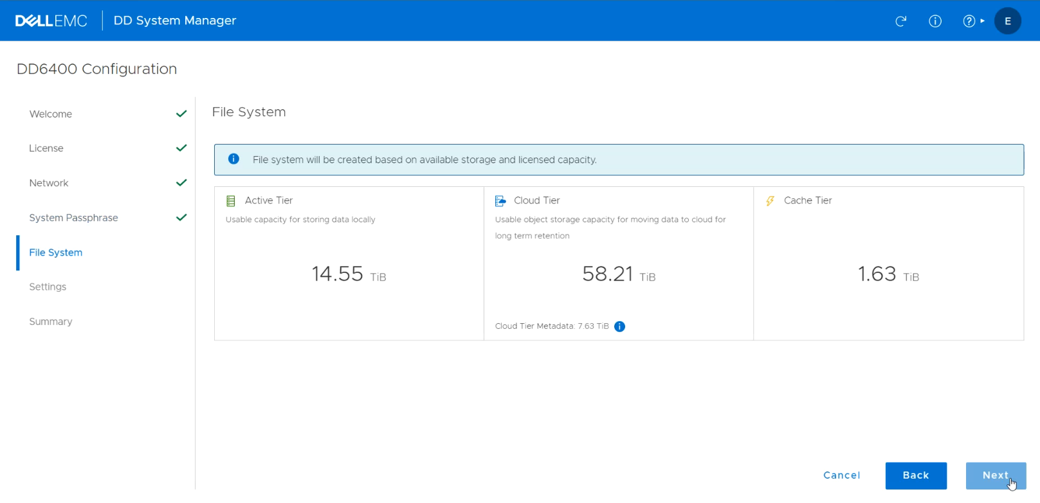
Task: Click the info icon in blue banner
Action: [x=233, y=159]
